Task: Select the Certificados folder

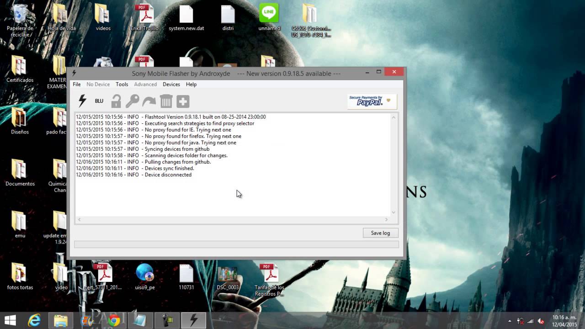Action: (20, 69)
